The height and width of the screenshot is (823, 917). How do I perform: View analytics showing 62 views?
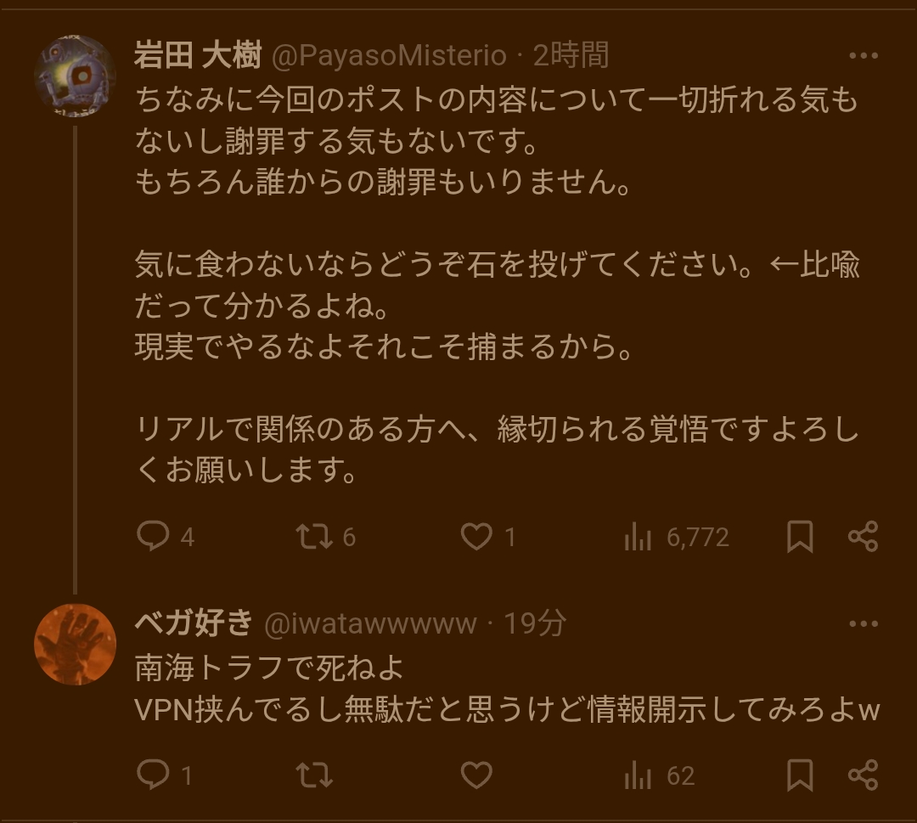639,775
